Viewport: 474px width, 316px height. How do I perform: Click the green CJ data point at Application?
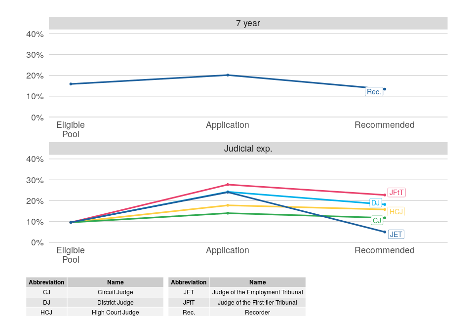(228, 213)
